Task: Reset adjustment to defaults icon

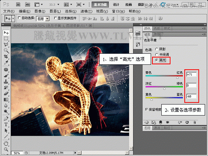Action: pos(187,122)
